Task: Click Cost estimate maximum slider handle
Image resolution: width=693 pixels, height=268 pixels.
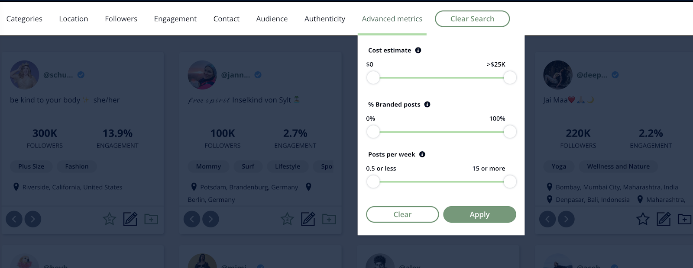Action: point(510,78)
